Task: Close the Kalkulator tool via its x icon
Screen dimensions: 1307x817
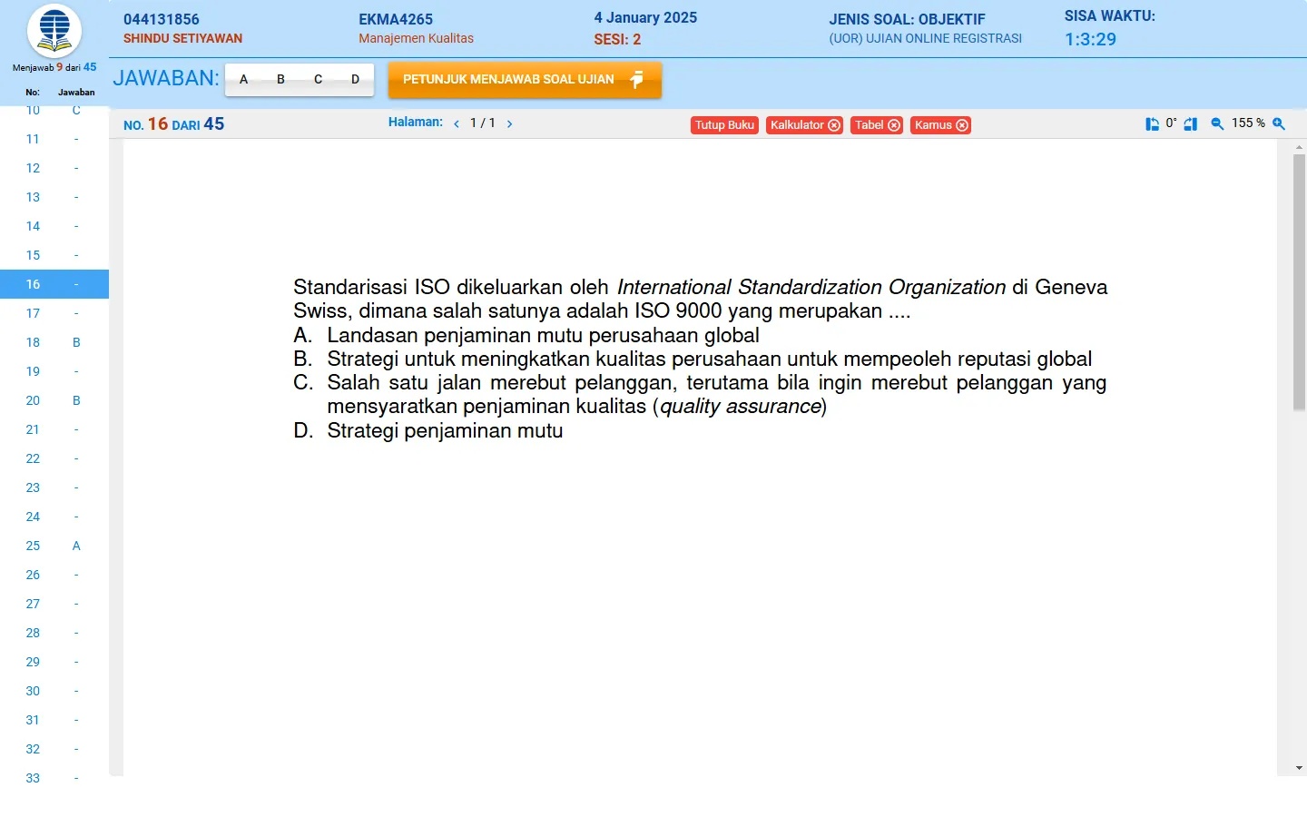Action: [x=834, y=125]
